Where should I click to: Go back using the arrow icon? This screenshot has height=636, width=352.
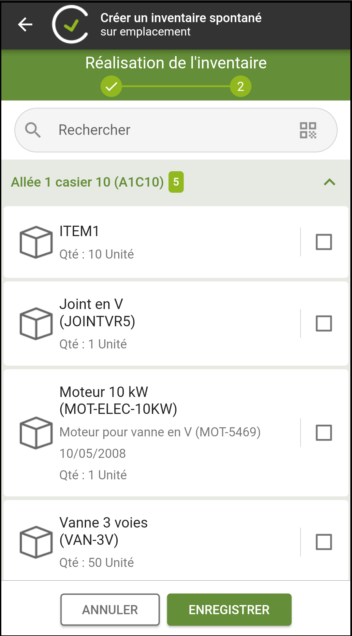pyautogui.click(x=25, y=24)
